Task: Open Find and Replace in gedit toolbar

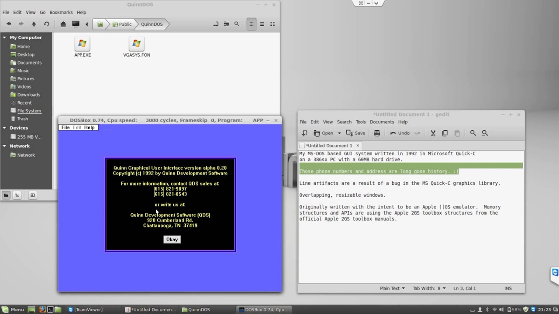Action: [485, 133]
